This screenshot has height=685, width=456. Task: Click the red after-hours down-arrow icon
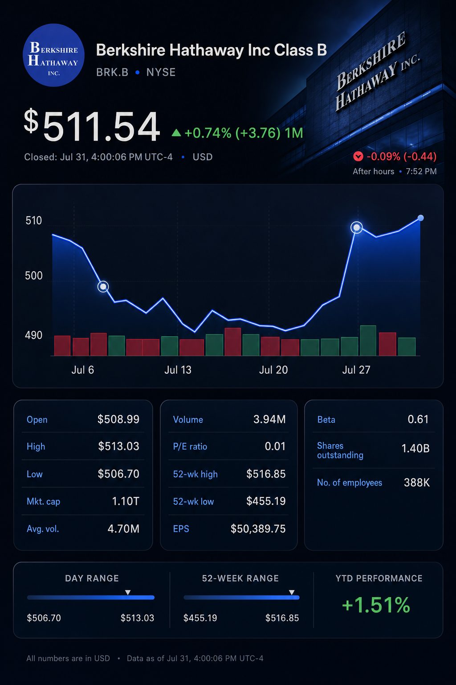point(358,157)
